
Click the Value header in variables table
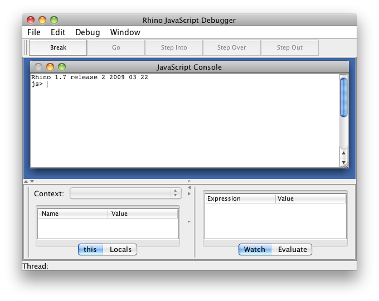pos(143,213)
